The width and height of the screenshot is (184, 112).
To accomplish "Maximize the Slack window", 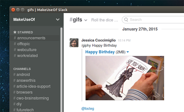I will coord(22,10).
